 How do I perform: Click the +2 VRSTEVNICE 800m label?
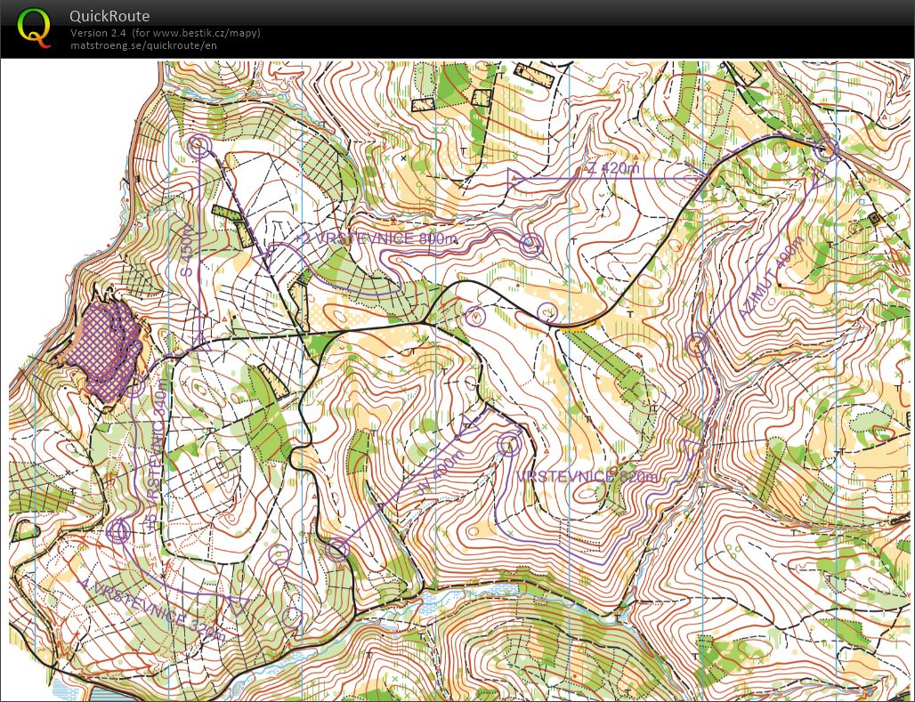(x=377, y=238)
